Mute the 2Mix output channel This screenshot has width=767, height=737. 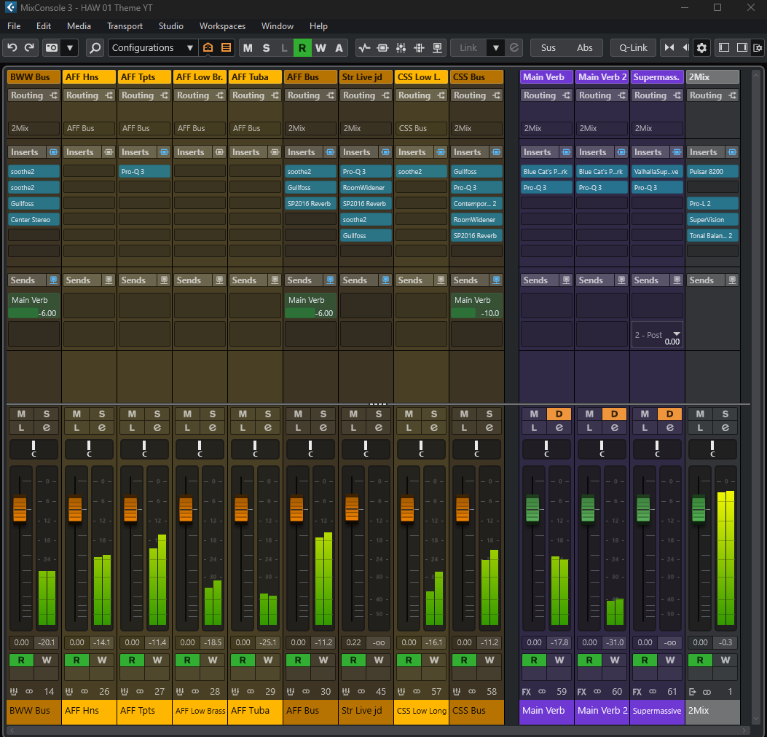pyautogui.click(x=700, y=414)
